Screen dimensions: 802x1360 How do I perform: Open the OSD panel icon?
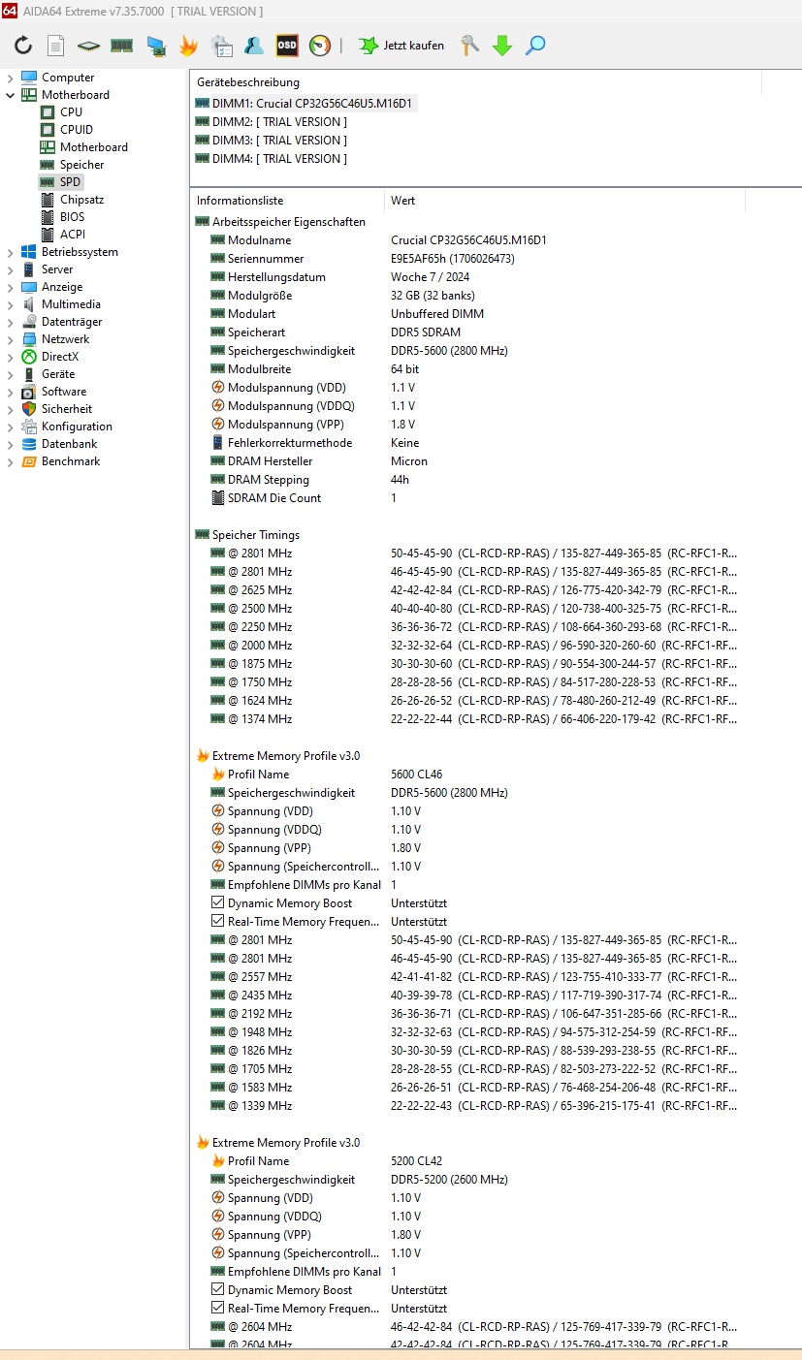pos(287,46)
